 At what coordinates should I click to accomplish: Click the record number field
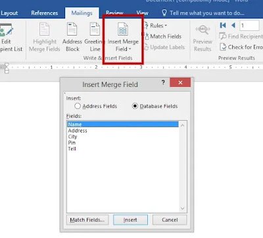click(x=249, y=26)
